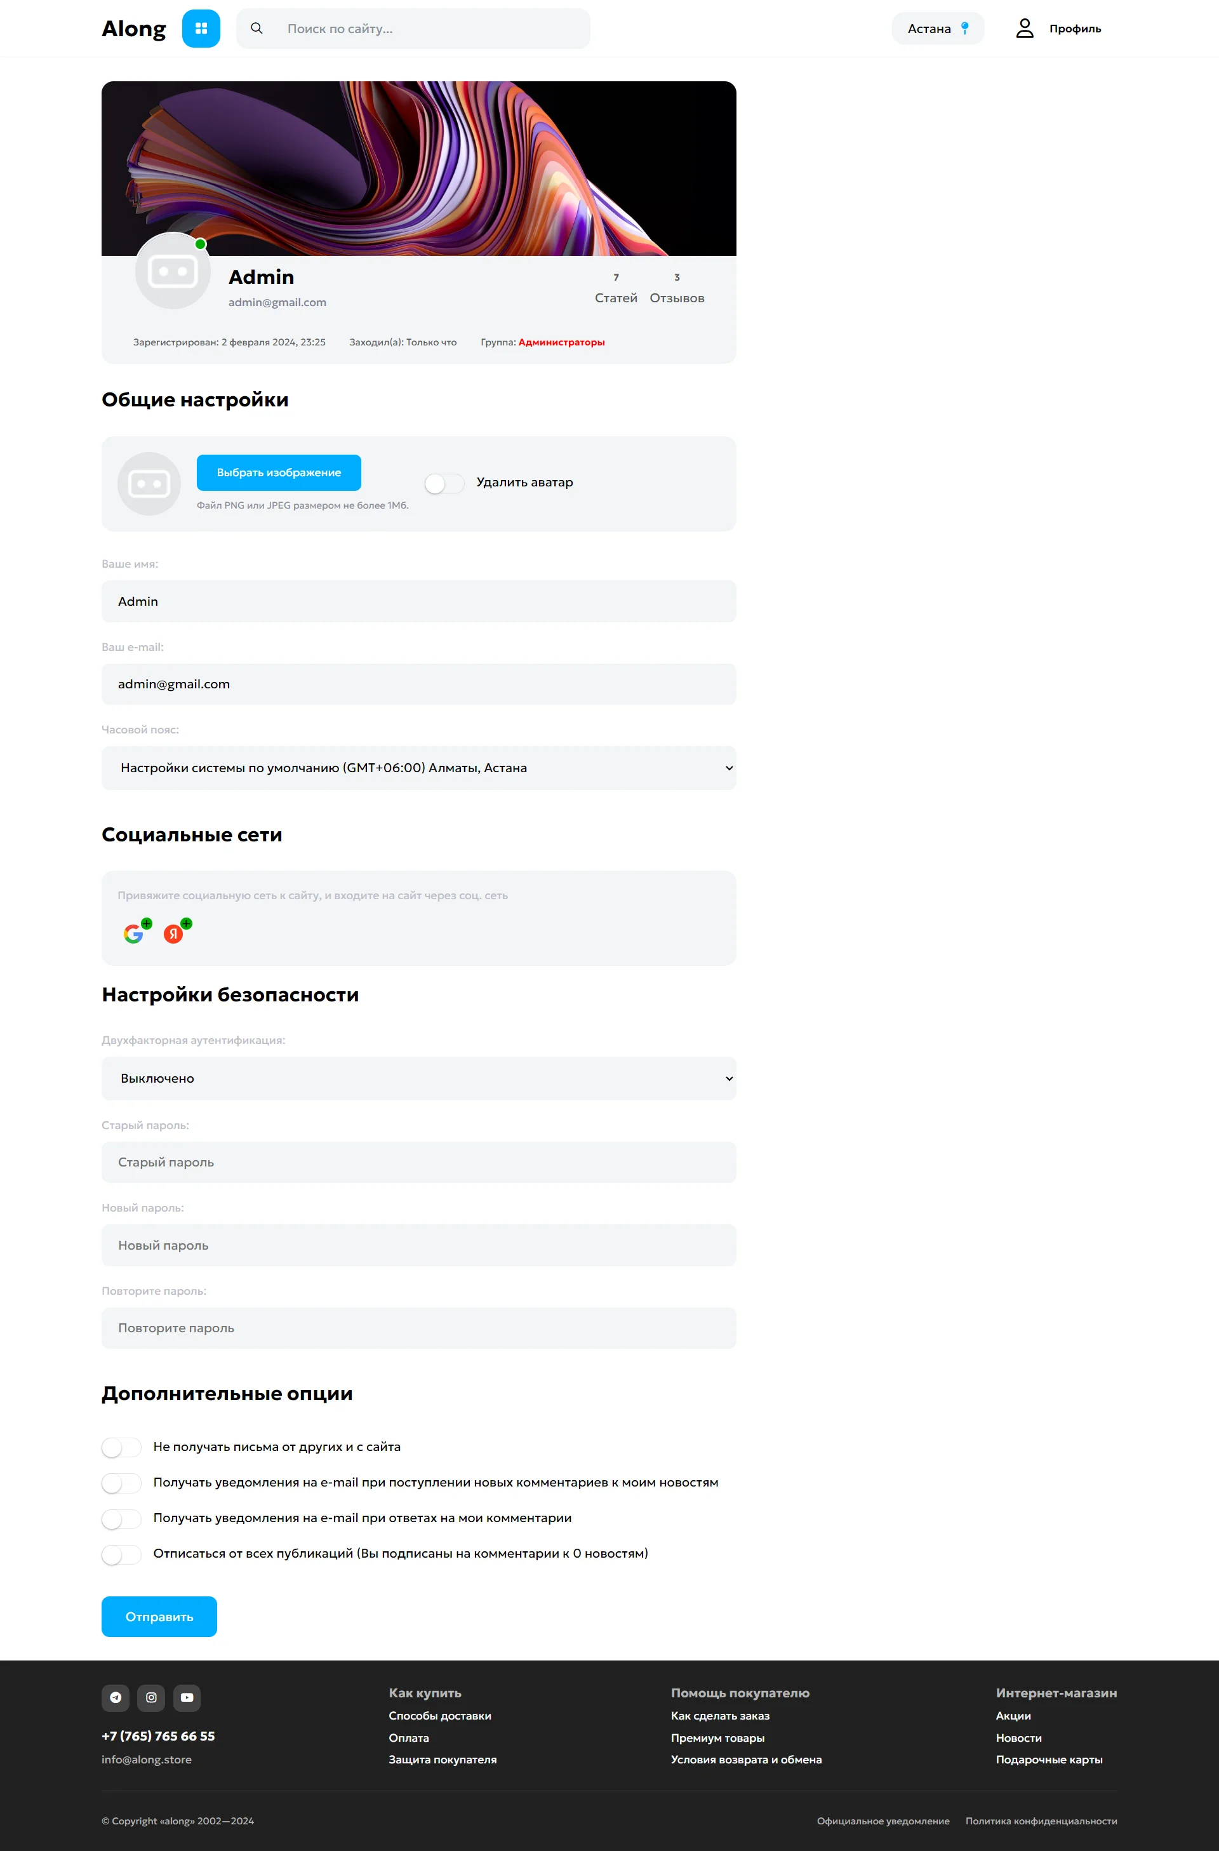The image size is (1219, 1851).
Task: Open 'Акции' in footer menu
Action: click(1013, 1715)
